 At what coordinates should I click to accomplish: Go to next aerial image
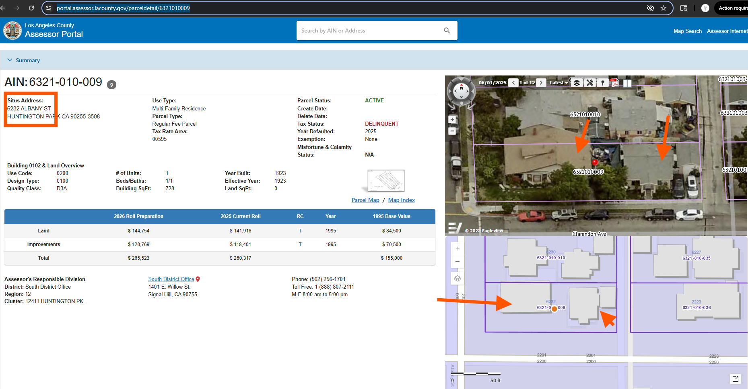541,83
